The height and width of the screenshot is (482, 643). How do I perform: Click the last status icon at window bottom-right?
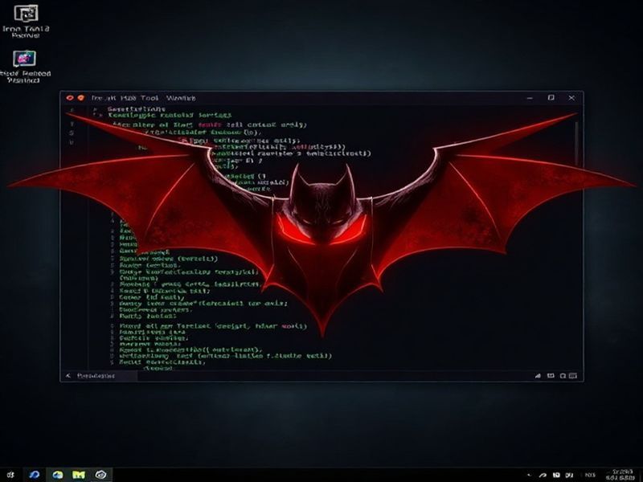573,376
